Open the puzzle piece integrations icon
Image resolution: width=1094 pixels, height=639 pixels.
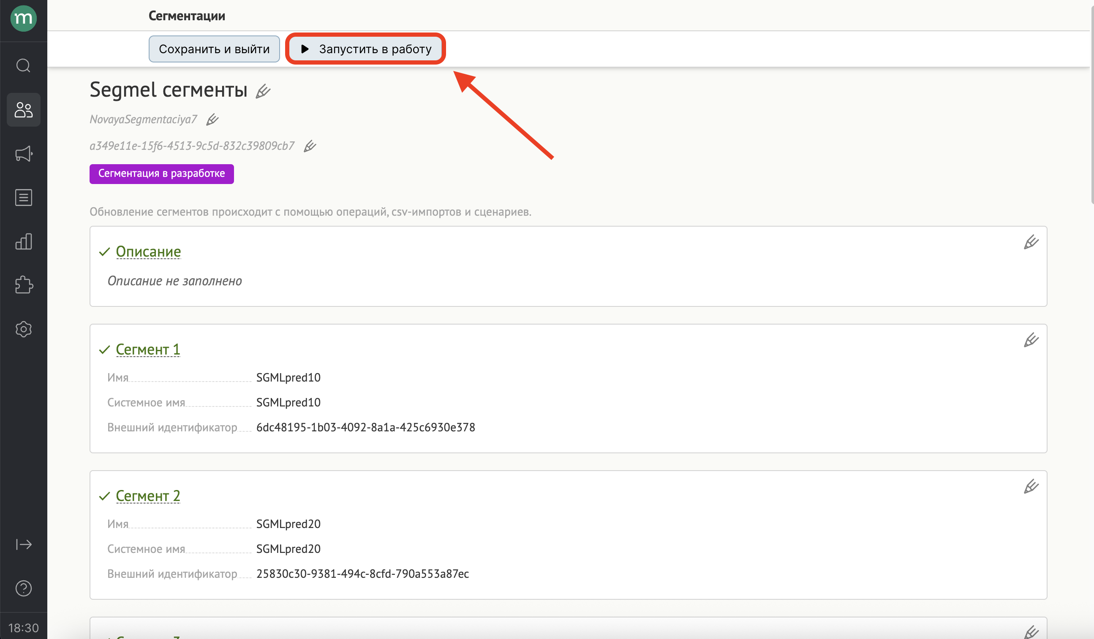(24, 285)
